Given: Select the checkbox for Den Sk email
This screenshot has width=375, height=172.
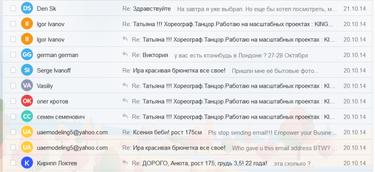Looking at the screenshot, I should (x=13, y=8).
